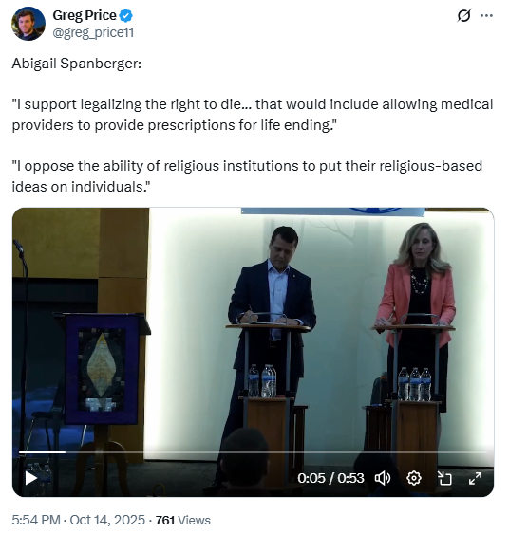The height and width of the screenshot is (533, 509).
Task: Click the 0:05 / 0:53 time display
Action: [330, 478]
